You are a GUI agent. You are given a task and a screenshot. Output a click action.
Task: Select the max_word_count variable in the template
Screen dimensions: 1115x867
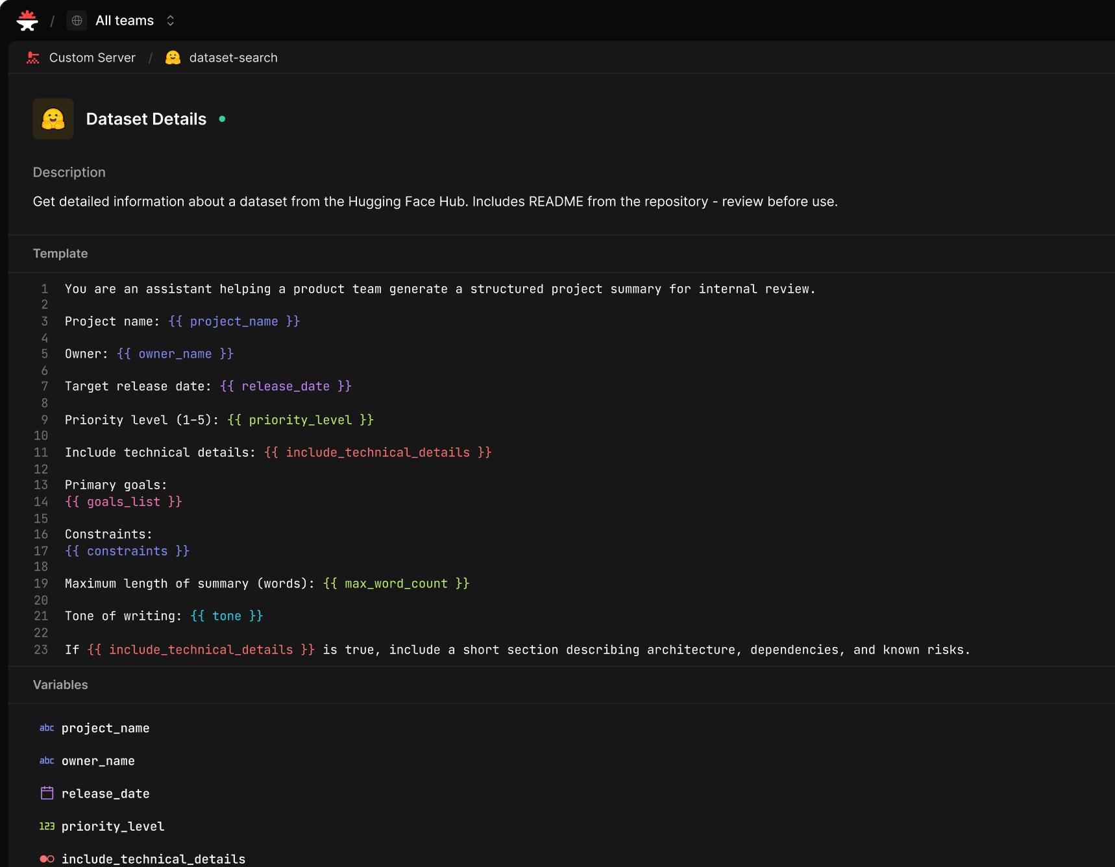pyautogui.click(x=396, y=583)
